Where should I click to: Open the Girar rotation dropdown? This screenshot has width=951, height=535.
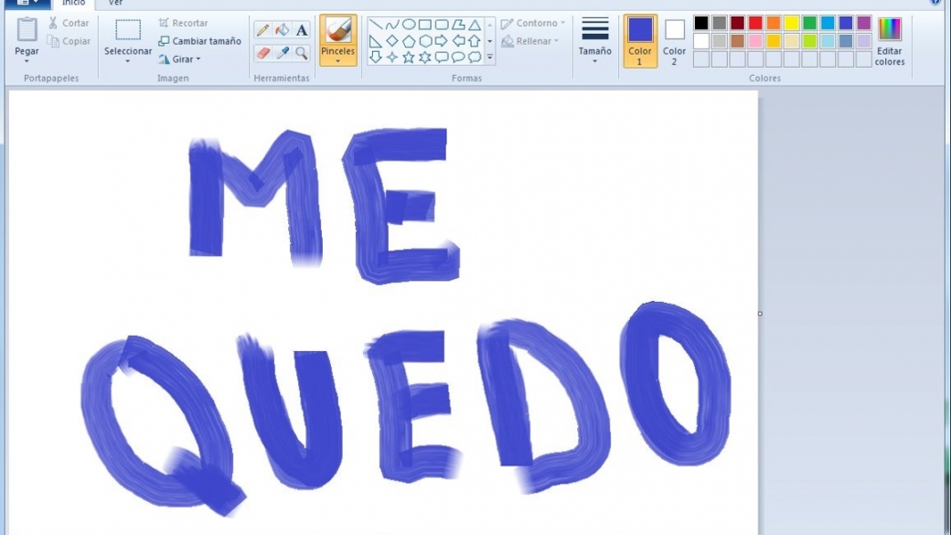point(180,59)
